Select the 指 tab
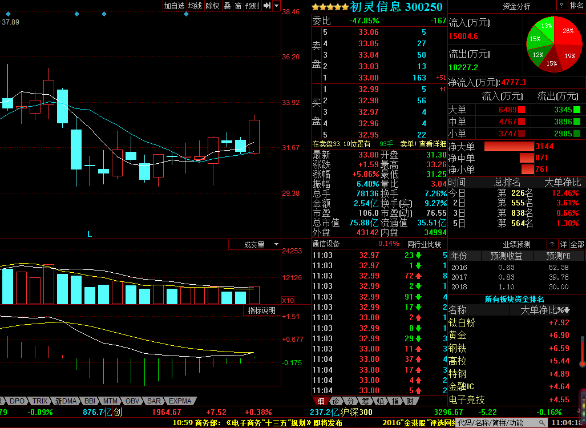This screenshot has width=586, height=428. (x=395, y=401)
